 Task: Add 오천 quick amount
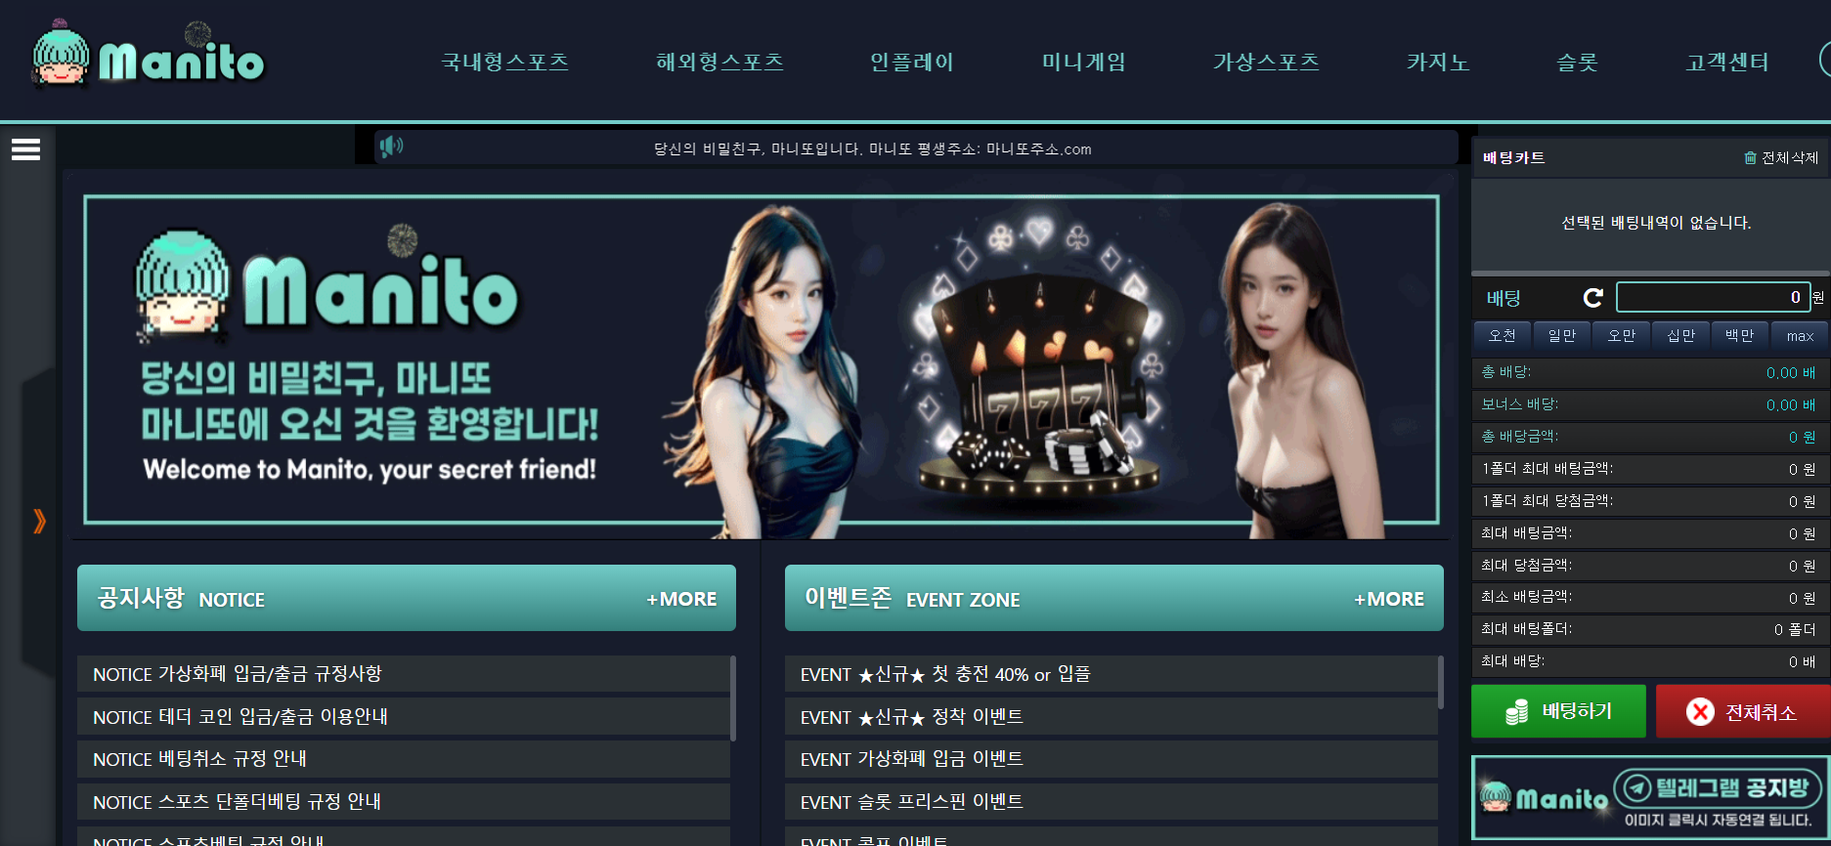coord(1503,335)
